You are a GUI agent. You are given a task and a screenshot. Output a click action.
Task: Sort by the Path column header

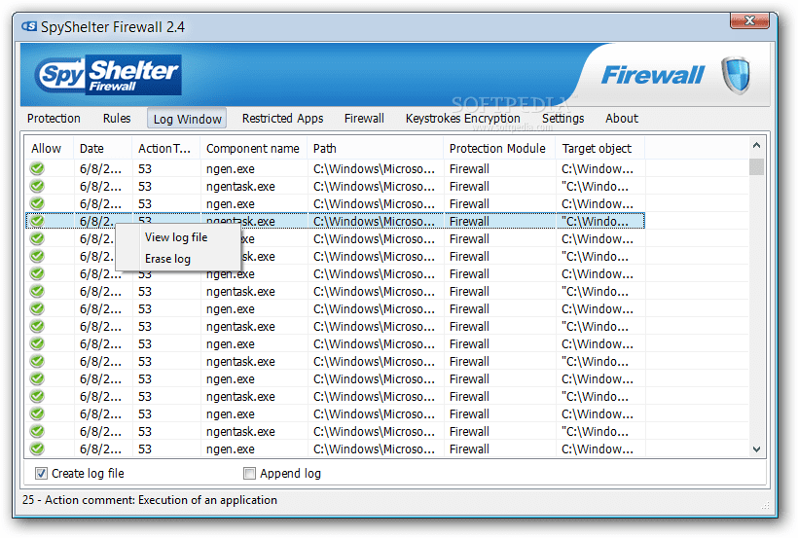[376, 148]
